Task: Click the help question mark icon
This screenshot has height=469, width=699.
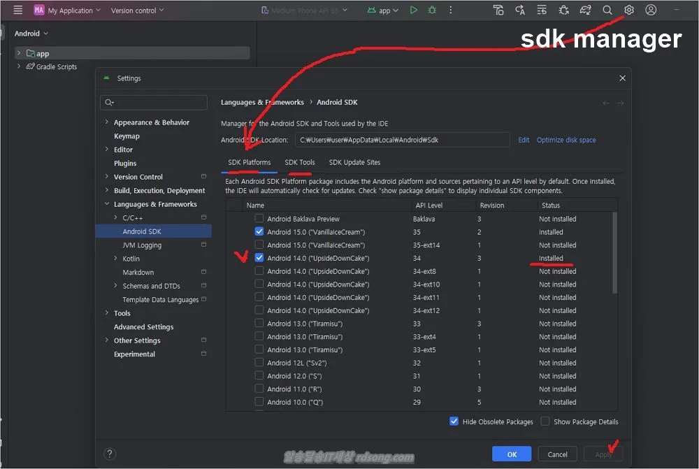Action: 110,454
